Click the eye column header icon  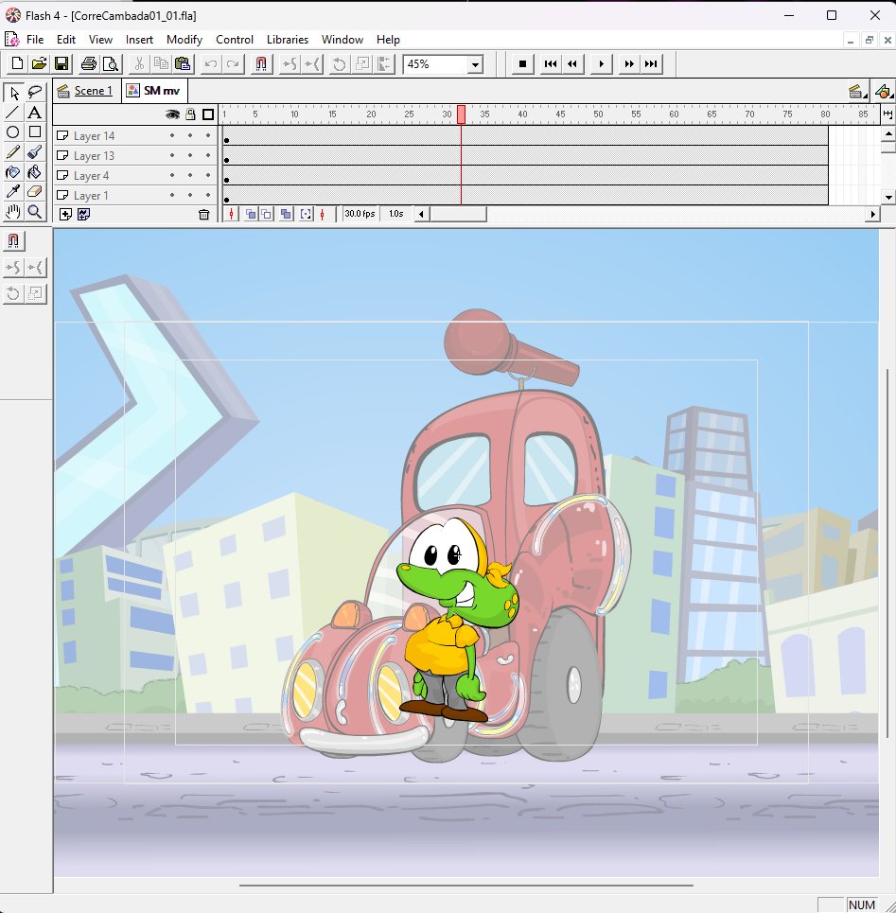172,114
